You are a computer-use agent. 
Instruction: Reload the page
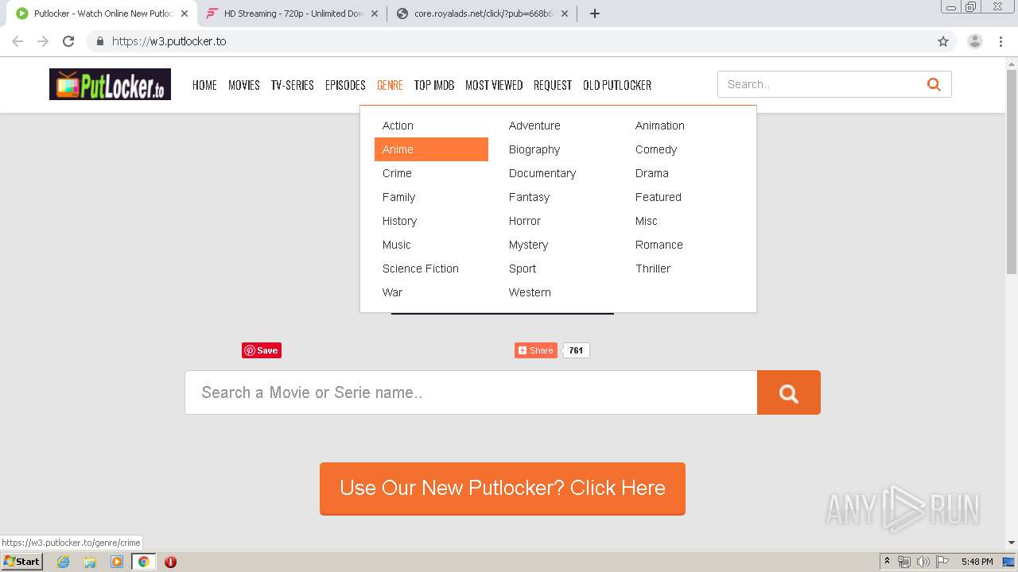click(68, 41)
